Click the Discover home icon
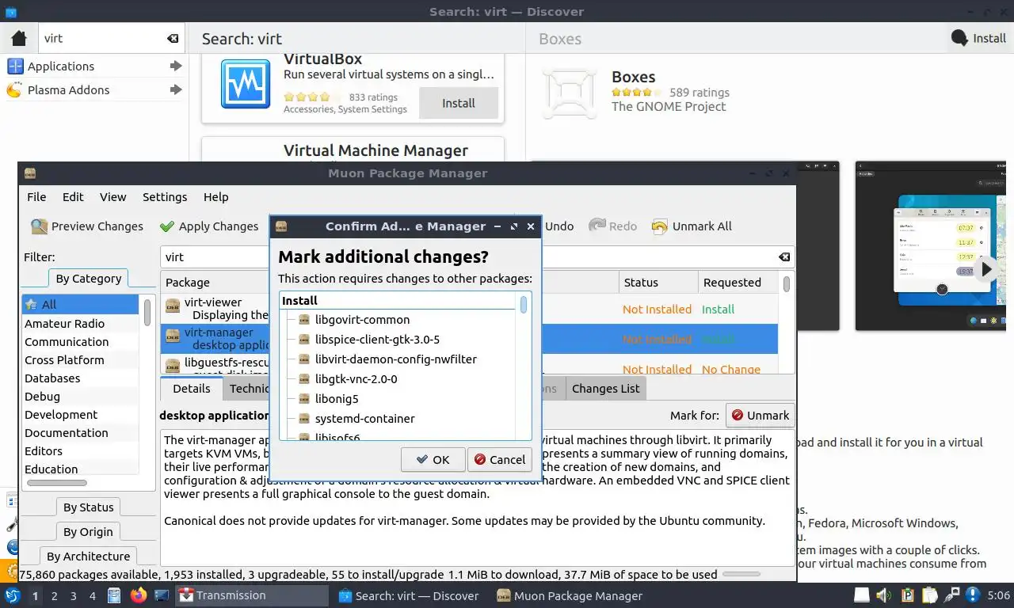1014x608 pixels. click(x=20, y=38)
